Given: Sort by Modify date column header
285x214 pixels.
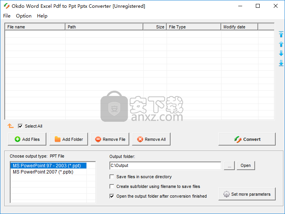Looking at the screenshot, I should click(x=239, y=27).
